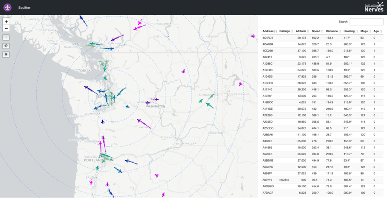The image size is (387, 218).
Task: Click the purple Squitter airplane logo
Action: 8,8
